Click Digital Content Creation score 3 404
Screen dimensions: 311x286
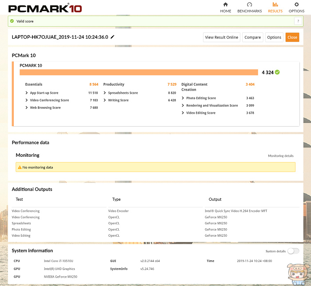click(250, 84)
